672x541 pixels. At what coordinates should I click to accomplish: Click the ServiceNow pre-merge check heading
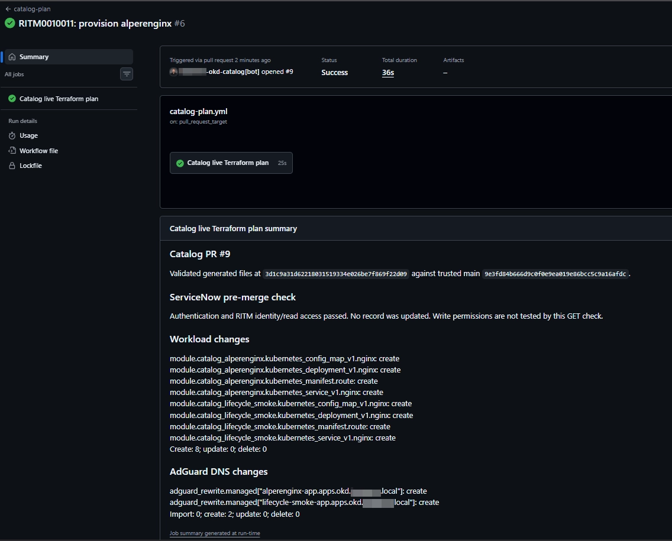tap(232, 297)
